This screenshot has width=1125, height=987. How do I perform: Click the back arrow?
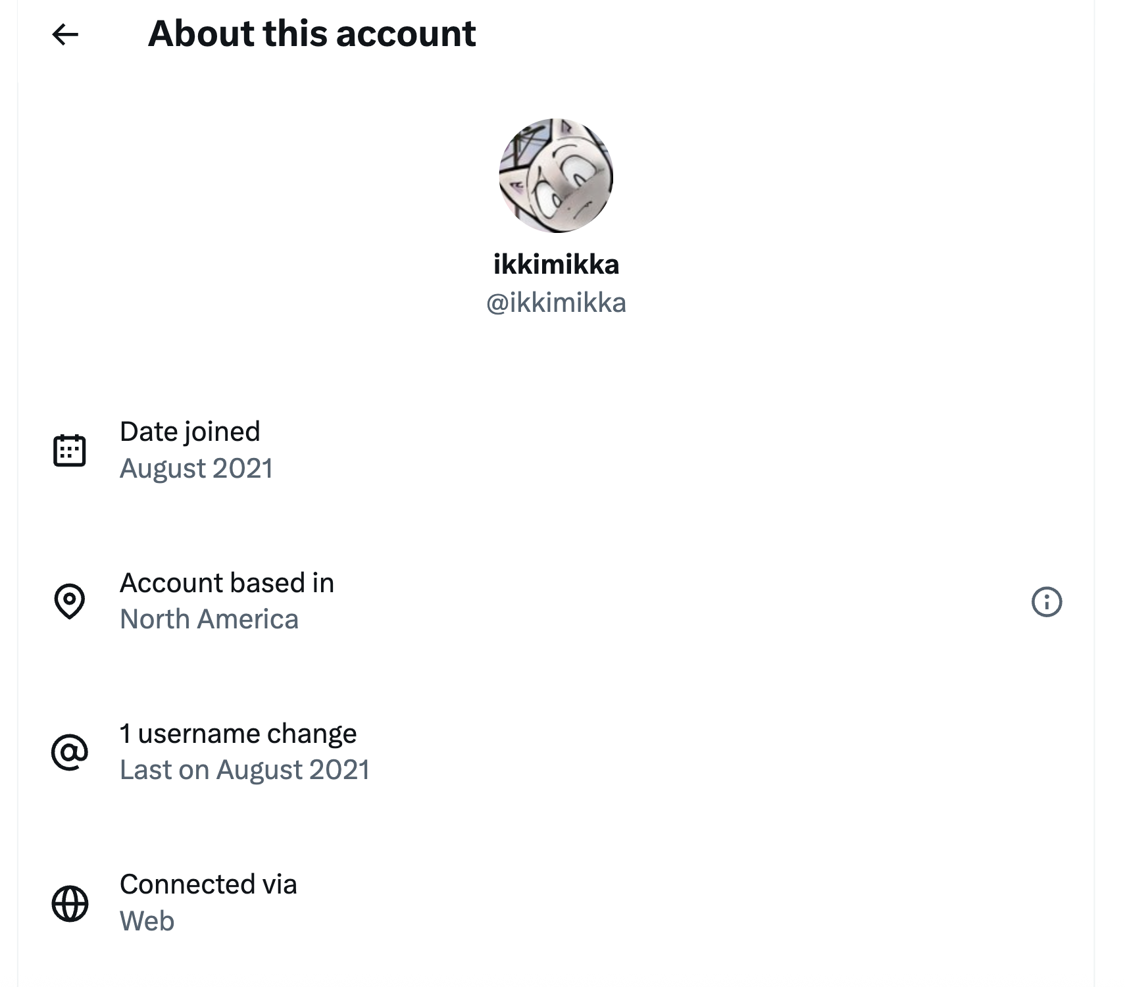pyautogui.click(x=65, y=34)
